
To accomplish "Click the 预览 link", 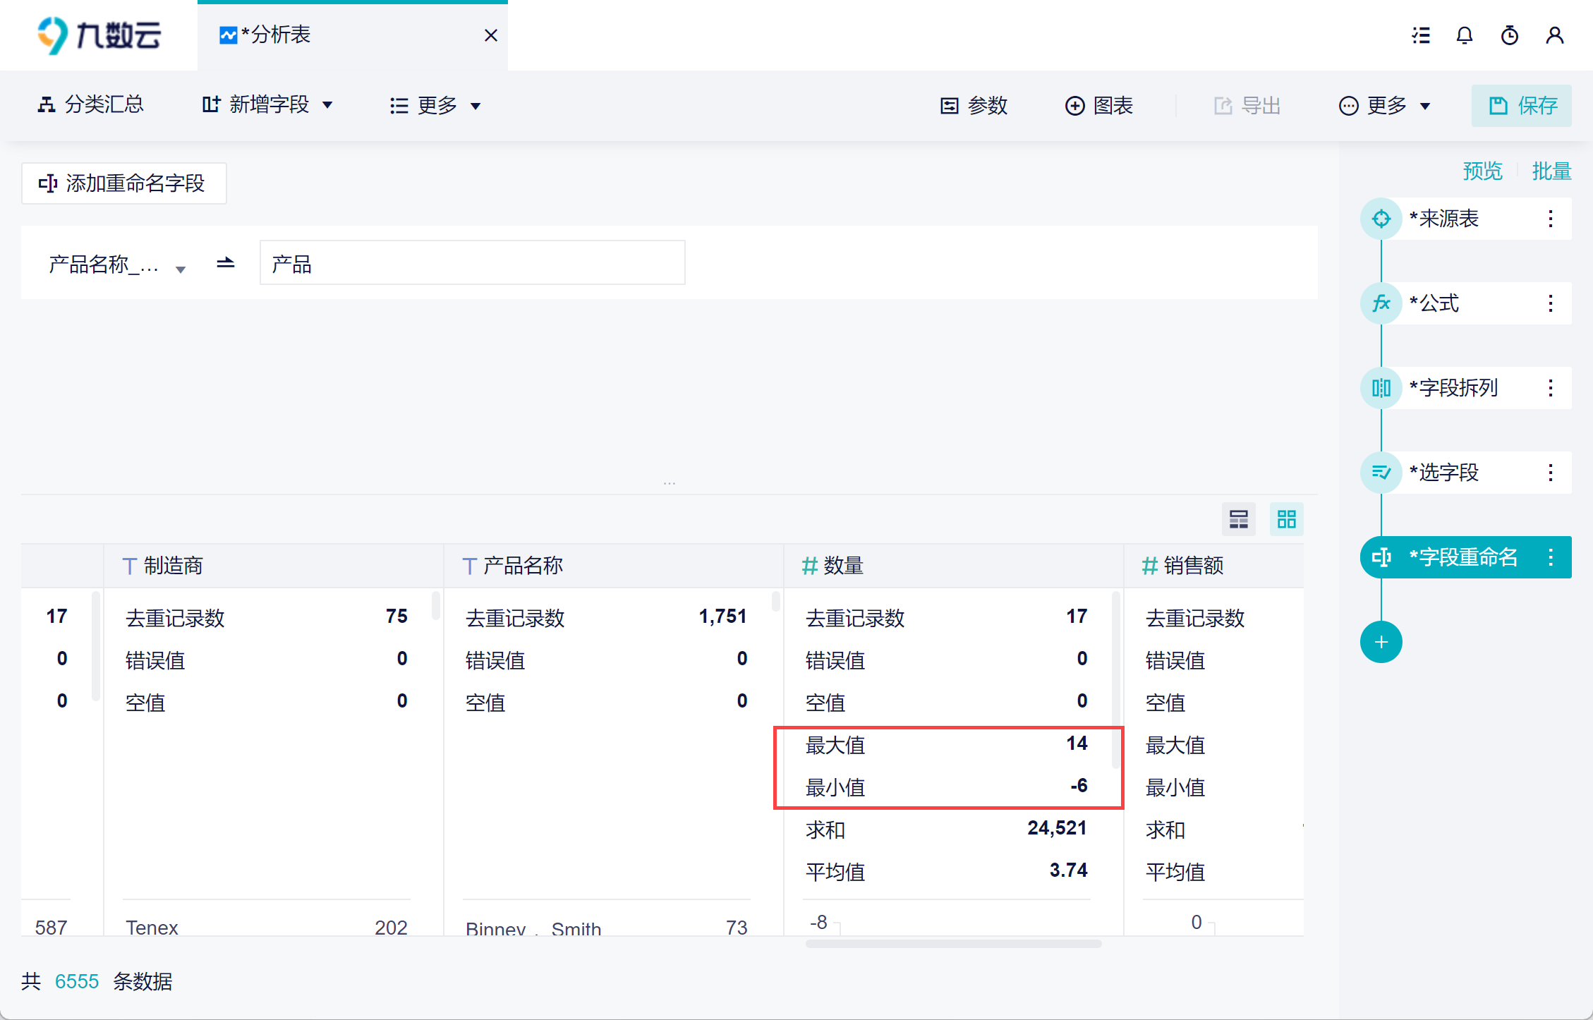I will point(1482,171).
